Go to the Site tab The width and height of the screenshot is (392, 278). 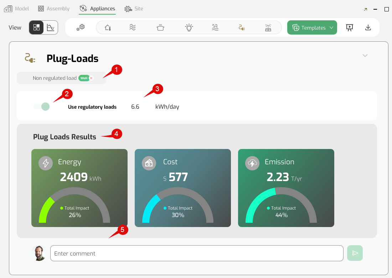point(134,9)
